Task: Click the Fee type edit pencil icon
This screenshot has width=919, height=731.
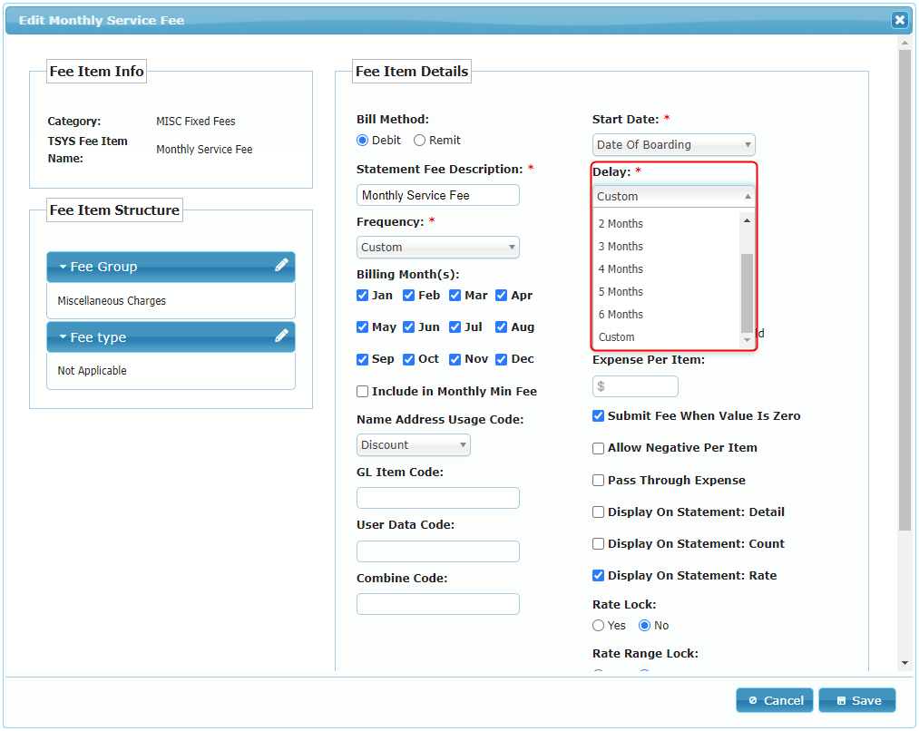Action: (281, 336)
